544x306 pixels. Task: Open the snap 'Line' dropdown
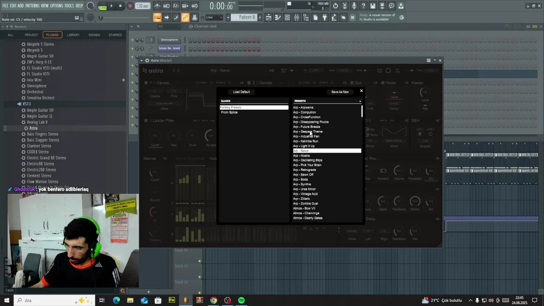215,17
